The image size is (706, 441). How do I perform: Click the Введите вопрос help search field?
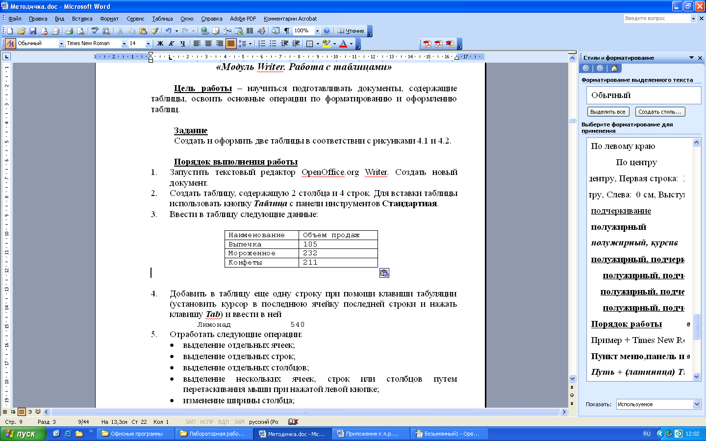[x=657, y=19]
